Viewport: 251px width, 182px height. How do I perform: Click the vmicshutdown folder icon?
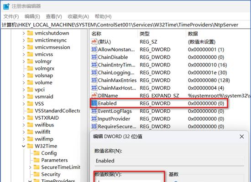coord(30,33)
